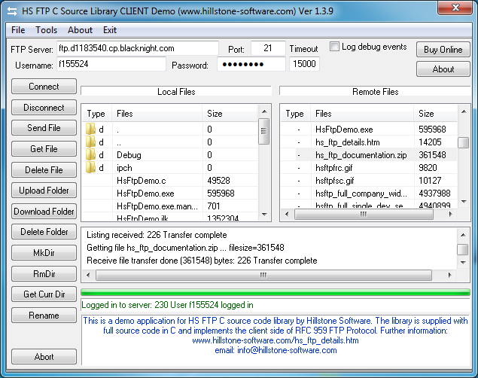
Task: Click Remote Files horizontal scrollbar thumb
Action: pyautogui.click(x=364, y=215)
